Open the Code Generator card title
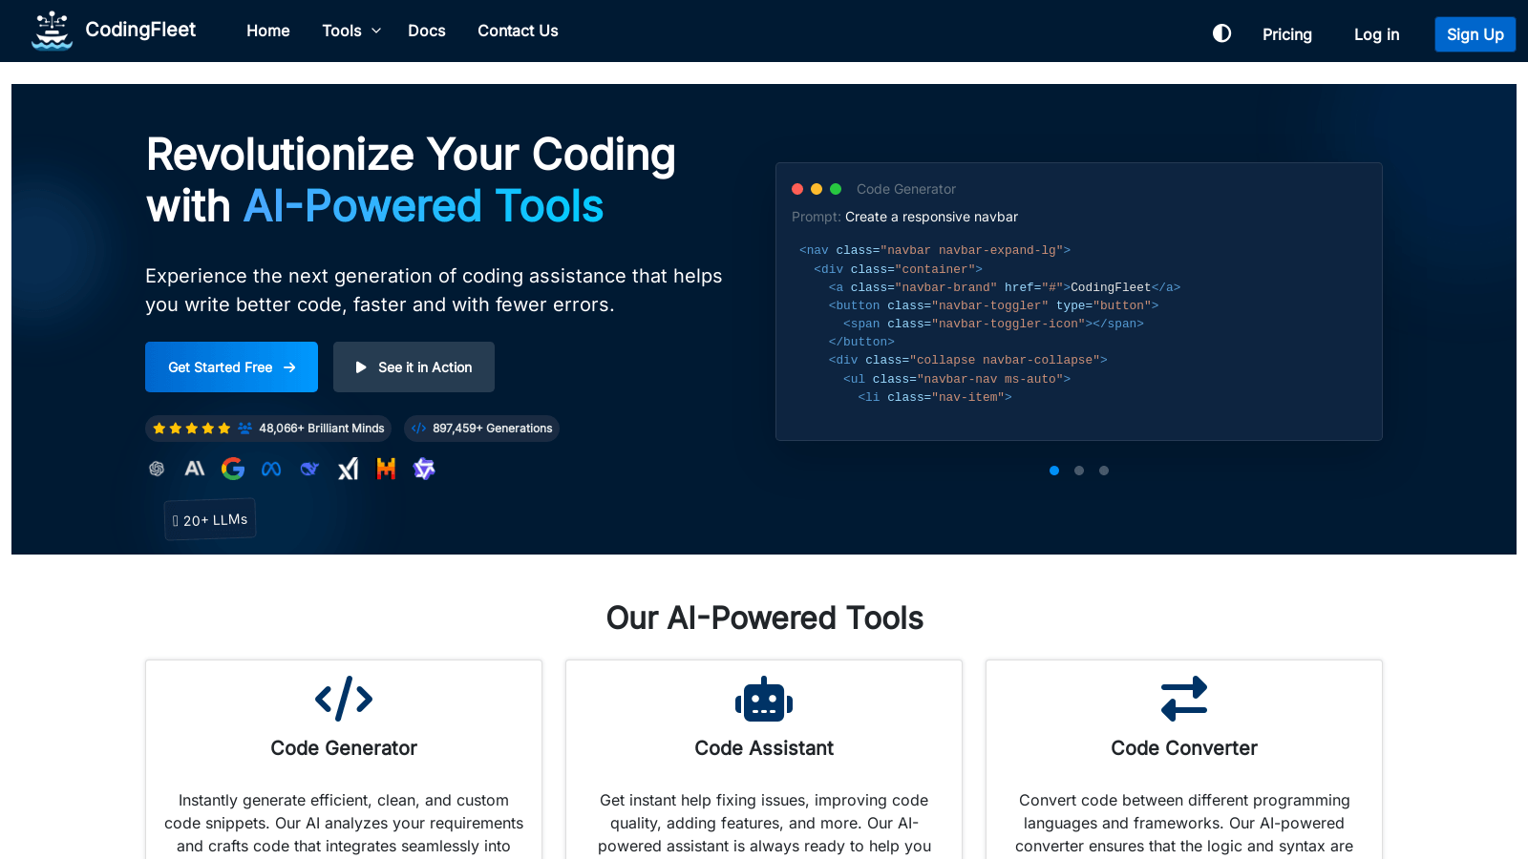The width and height of the screenshot is (1528, 859). (x=344, y=748)
